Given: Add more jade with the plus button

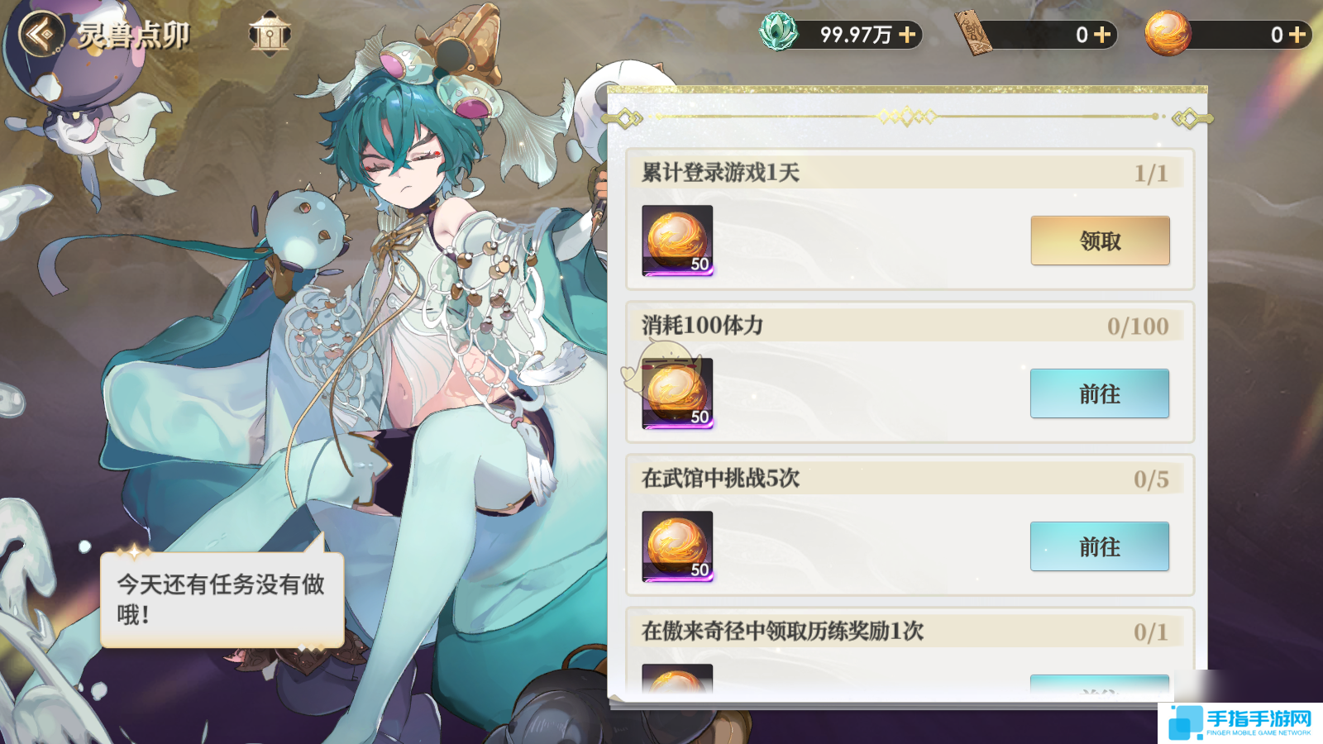Looking at the screenshot, I should [907, 35].
